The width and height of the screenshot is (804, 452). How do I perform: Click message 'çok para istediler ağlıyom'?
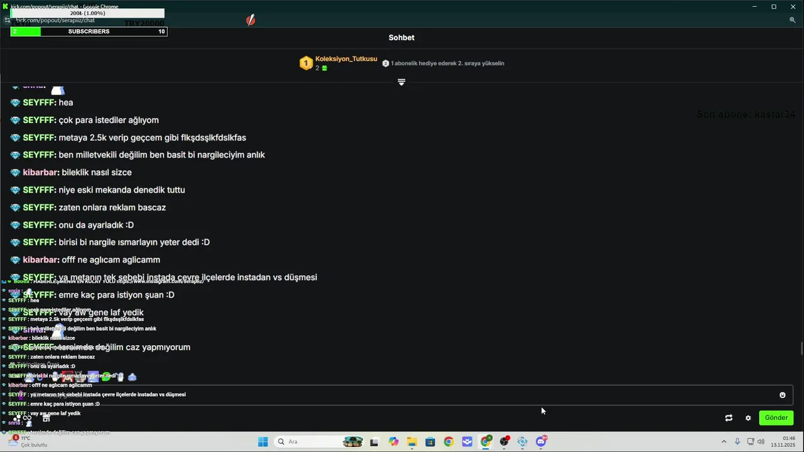[x=109, y=121]
